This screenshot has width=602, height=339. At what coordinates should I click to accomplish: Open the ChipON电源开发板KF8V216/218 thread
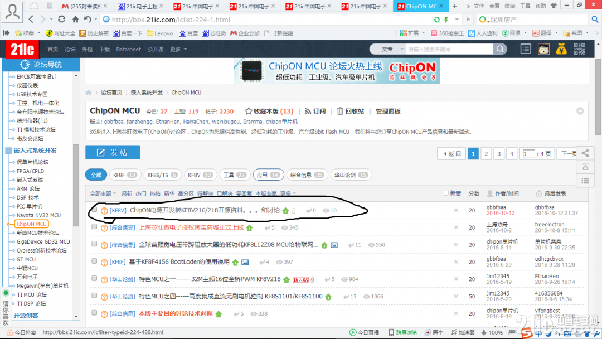205,210
